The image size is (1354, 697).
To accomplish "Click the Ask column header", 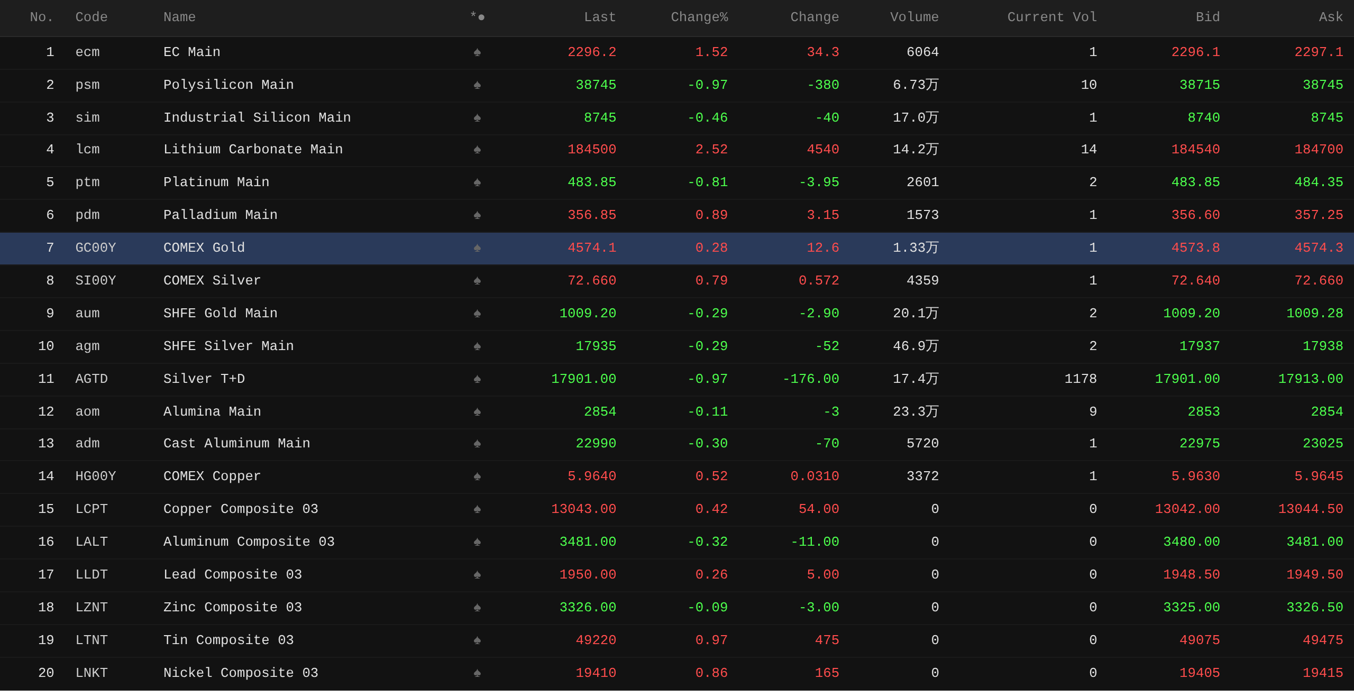I will coord(1330,17).
